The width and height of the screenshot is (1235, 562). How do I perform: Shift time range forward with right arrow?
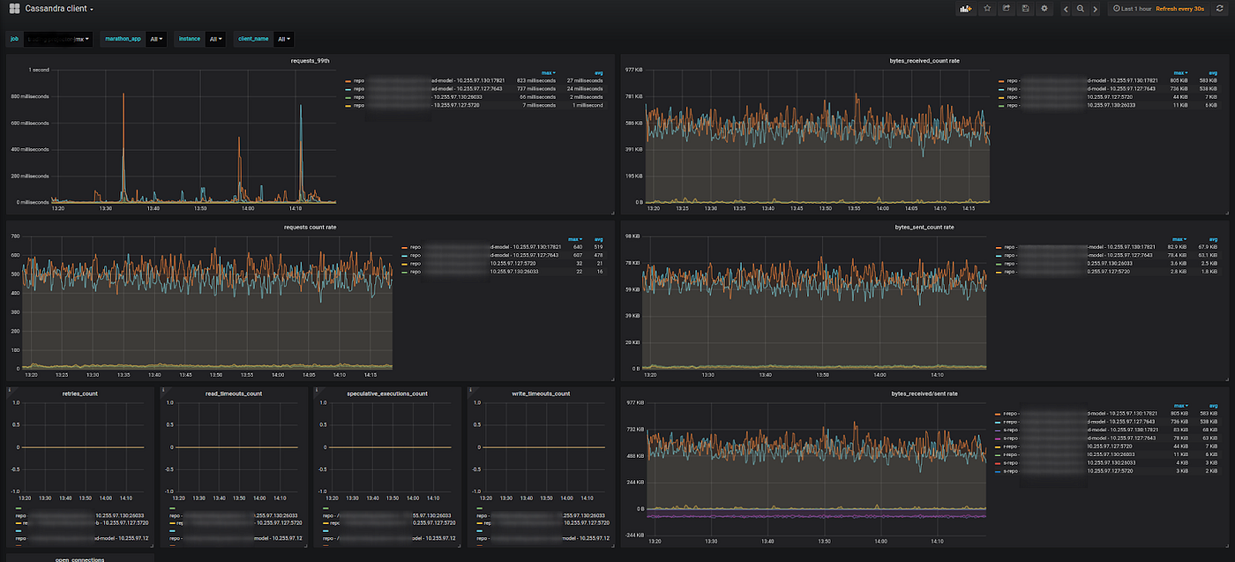(x=1094, y=9)
